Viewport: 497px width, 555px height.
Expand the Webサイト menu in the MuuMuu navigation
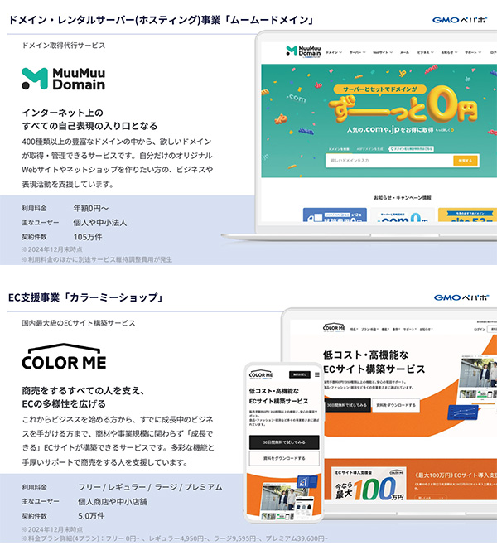pos(383,52)
